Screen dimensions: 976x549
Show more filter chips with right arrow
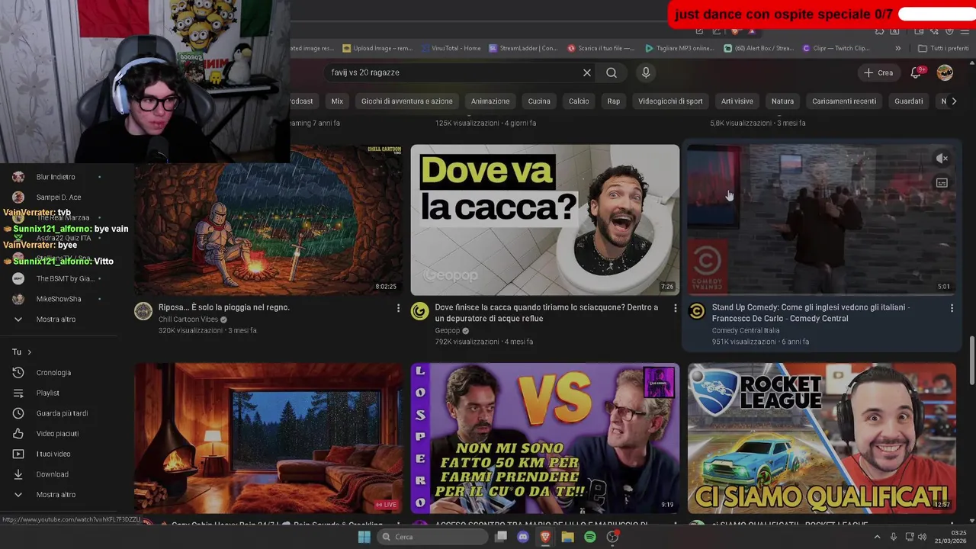953,101
